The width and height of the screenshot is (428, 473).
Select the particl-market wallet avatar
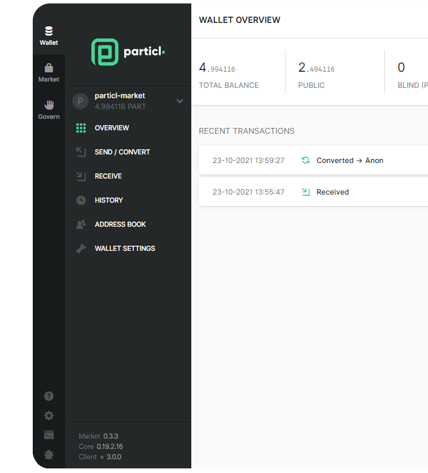click(80, 101)
